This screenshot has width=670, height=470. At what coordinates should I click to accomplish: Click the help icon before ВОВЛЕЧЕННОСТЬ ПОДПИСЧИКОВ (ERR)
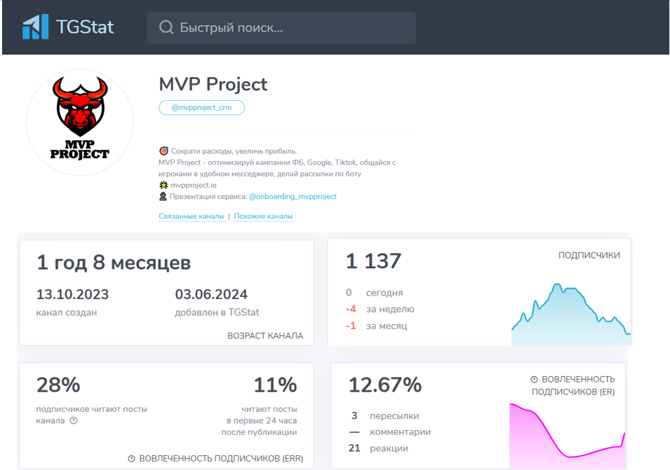[x=132, y=459]
